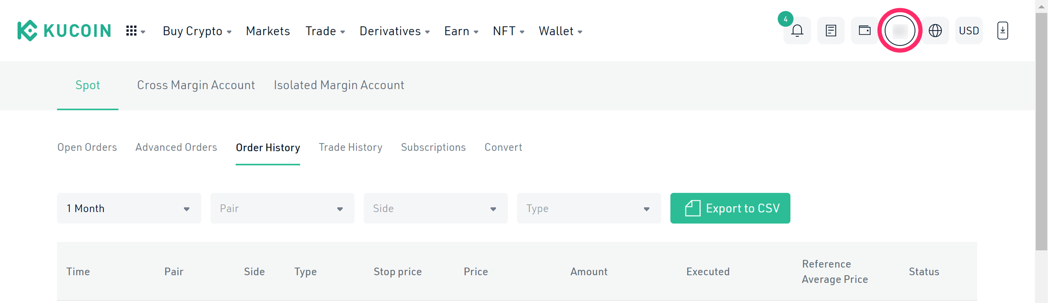Open the Open Orders tab
This screenshot has width=1048, height=303.
click(87, 147)
